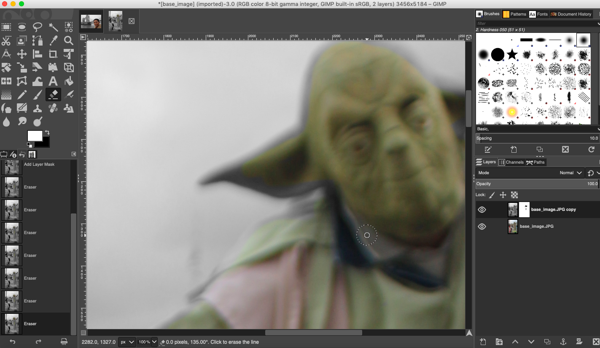Select the Paths tool in toolbox
The width and height of the screenshot is (600, 348).
[38, 41]
